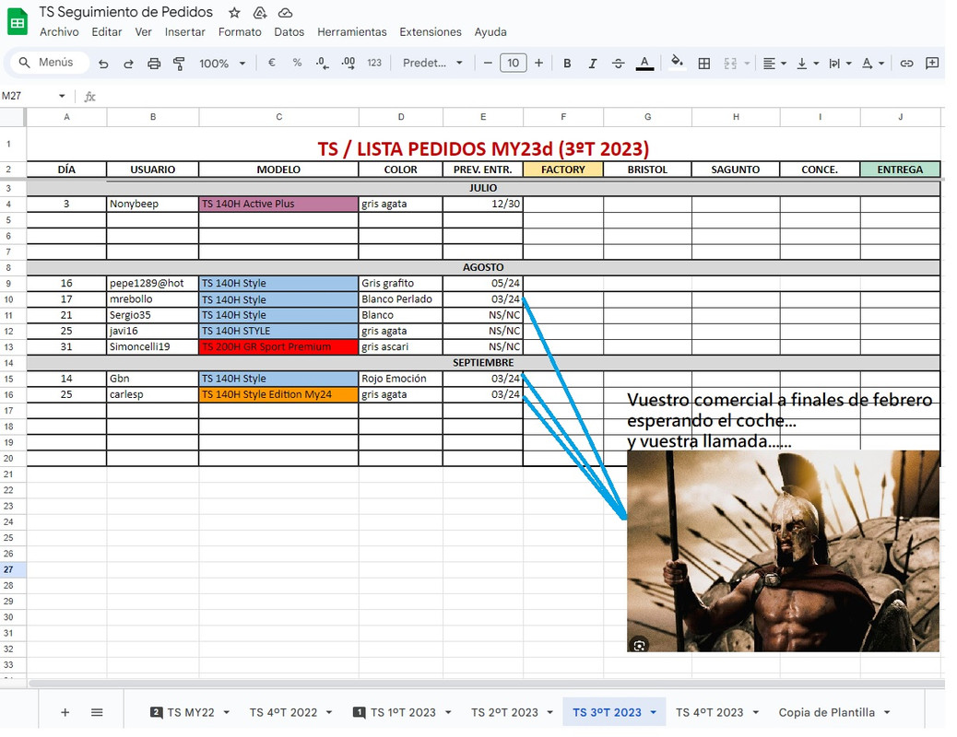Screen dimensions: 957x737
Task: Click the Redo arrow icon
Action: tap(128, 64)
